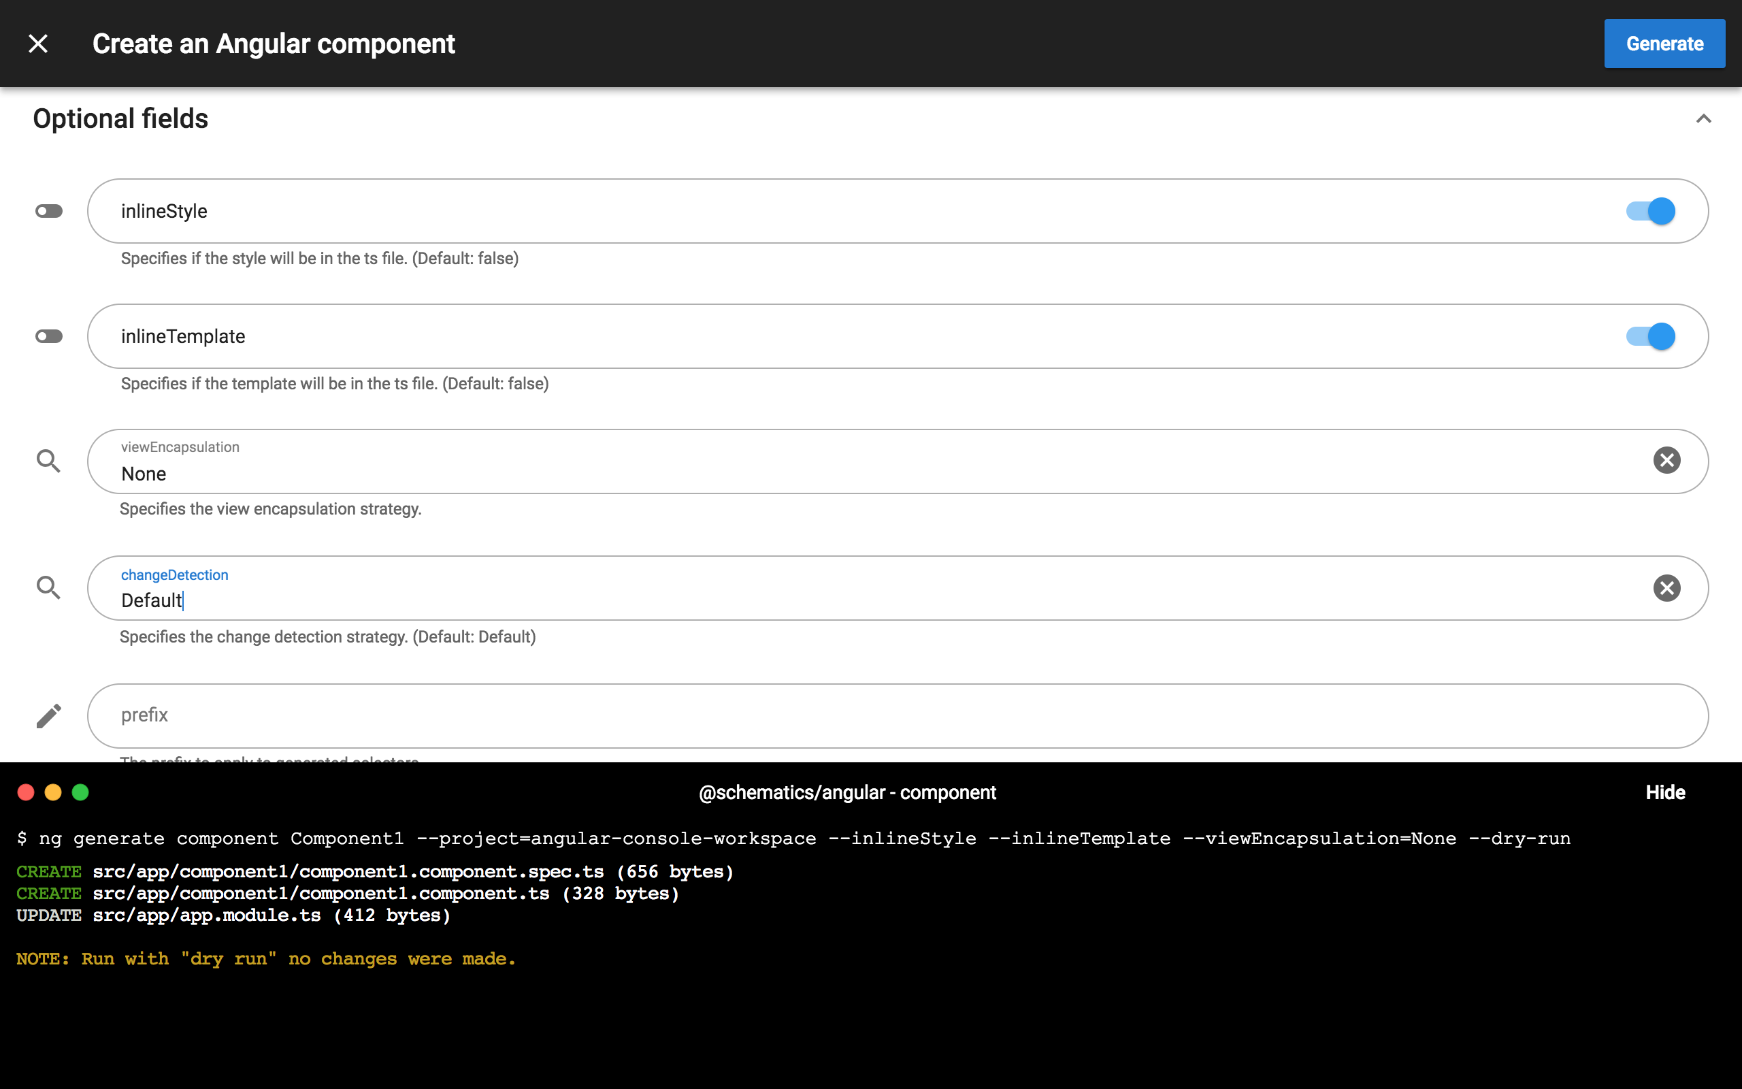Screen dimensions: 1742x1089
Task: Disable the inlineTemplate switch
Action: click(x=1650, y=336)
